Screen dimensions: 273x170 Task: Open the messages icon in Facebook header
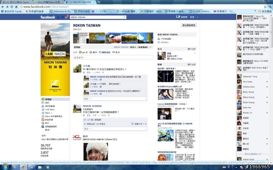point(62,17)
